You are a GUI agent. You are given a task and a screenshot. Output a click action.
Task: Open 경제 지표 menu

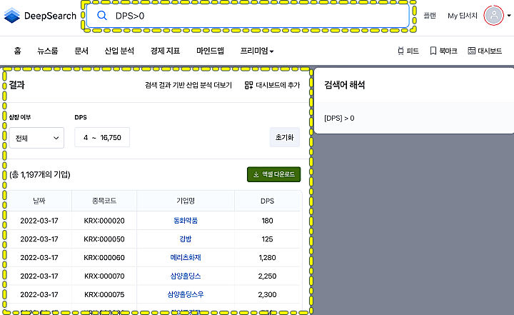click(165, 51)
